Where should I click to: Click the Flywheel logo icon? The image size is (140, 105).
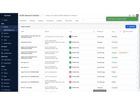[x=2, y=15]
